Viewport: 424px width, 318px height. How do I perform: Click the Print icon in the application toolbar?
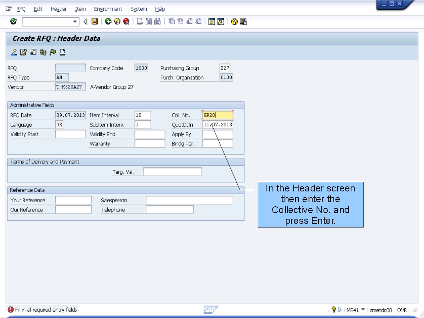[x=62, y=52]
